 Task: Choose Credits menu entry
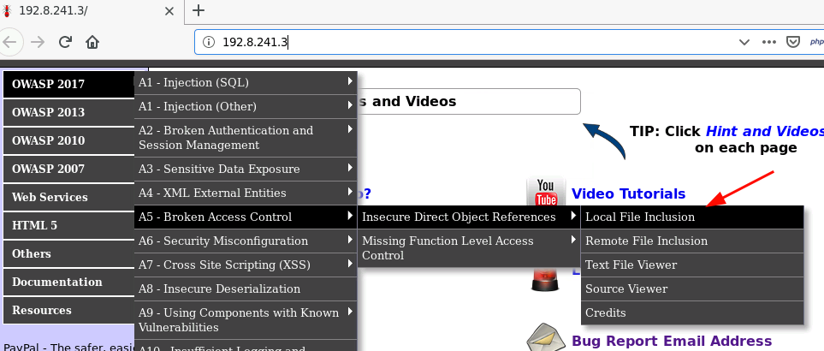[x=692, y=312]
